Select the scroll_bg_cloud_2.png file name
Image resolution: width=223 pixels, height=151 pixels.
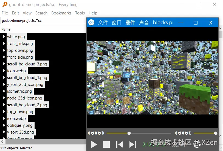click(27, 105)
